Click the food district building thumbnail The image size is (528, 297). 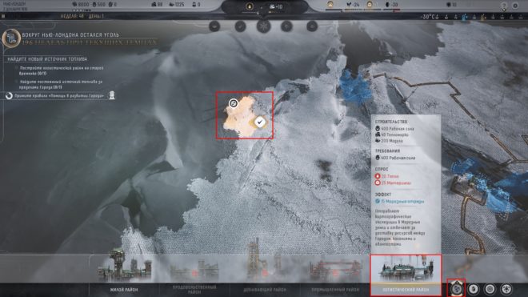point(194,271)
